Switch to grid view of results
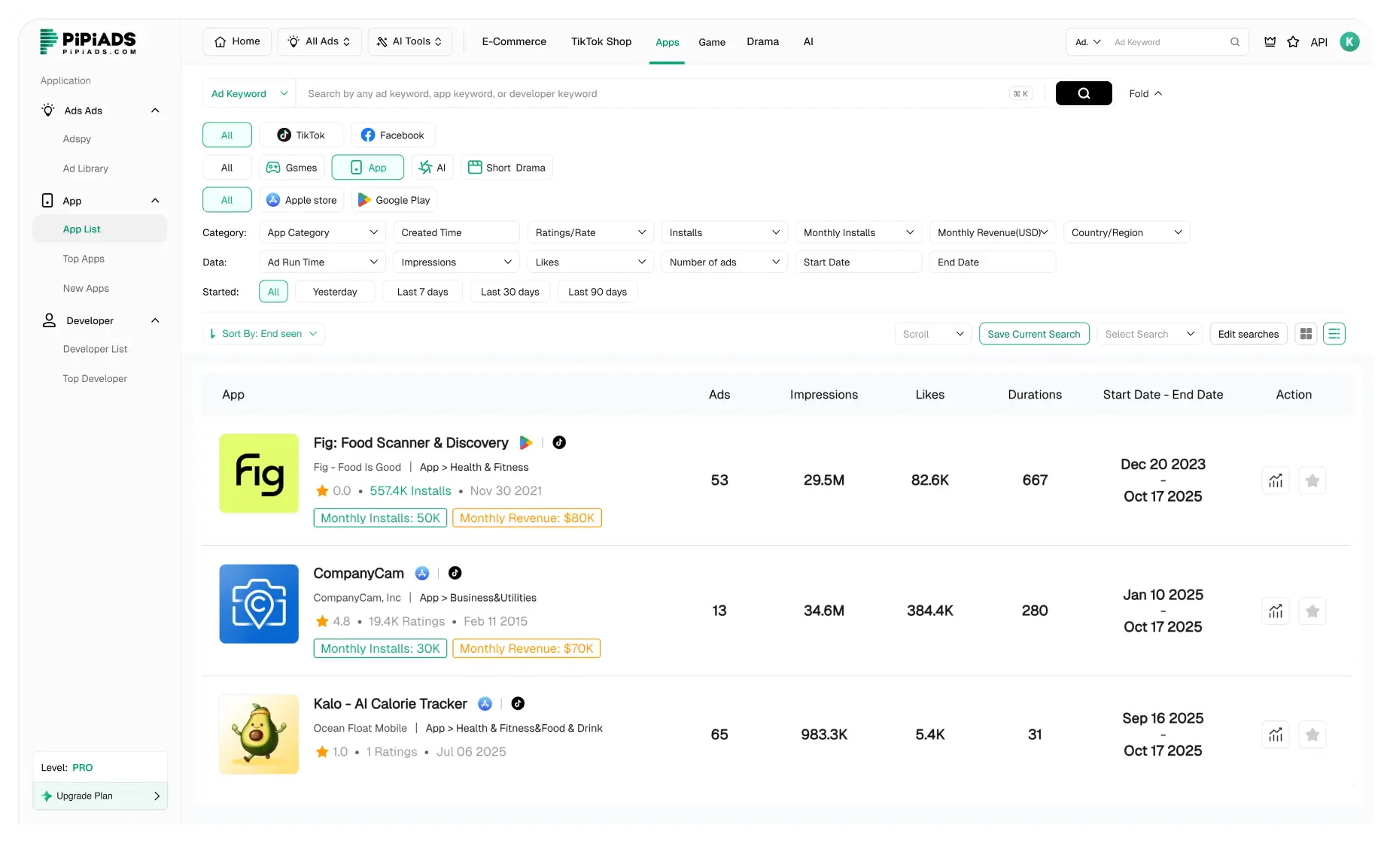 [x=1306, y=333]
